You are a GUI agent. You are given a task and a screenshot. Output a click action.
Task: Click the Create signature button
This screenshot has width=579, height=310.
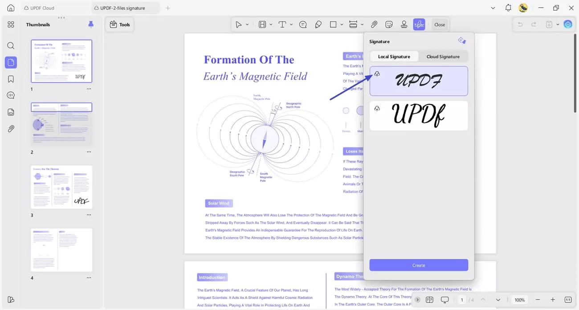pyautogui.click(x=419, y=265)
